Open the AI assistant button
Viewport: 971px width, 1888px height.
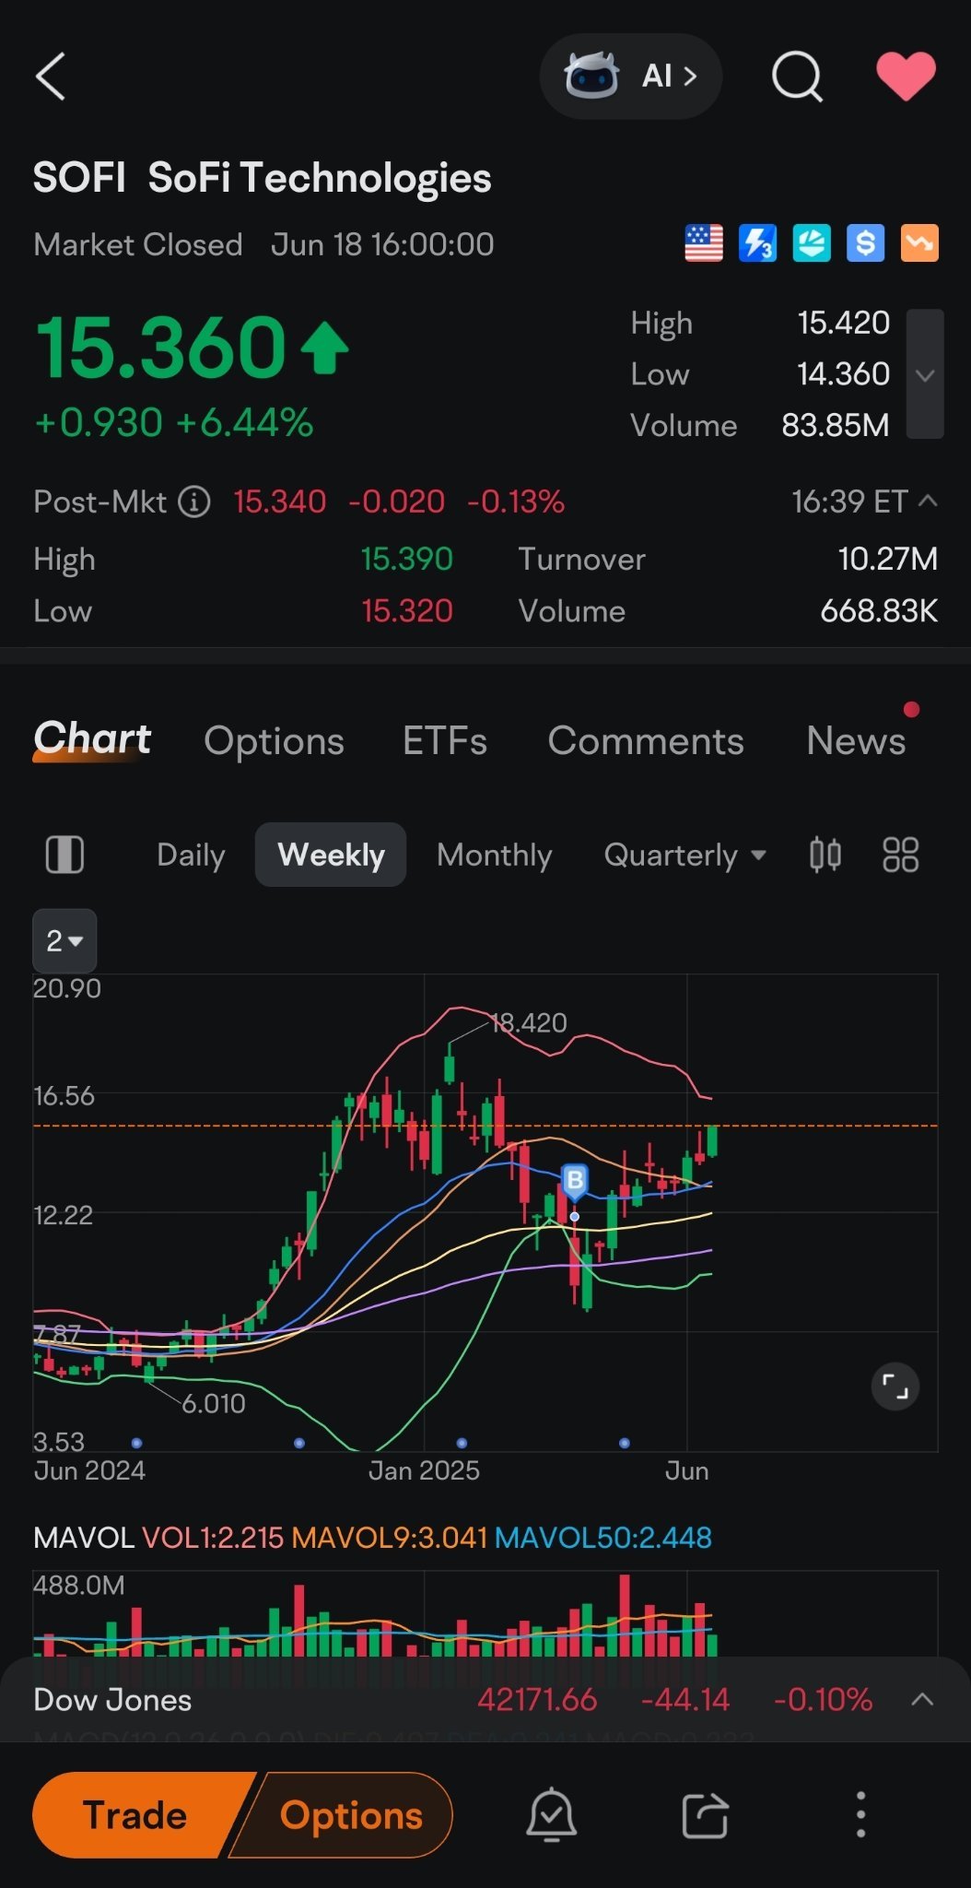click(x=630, y=76)
